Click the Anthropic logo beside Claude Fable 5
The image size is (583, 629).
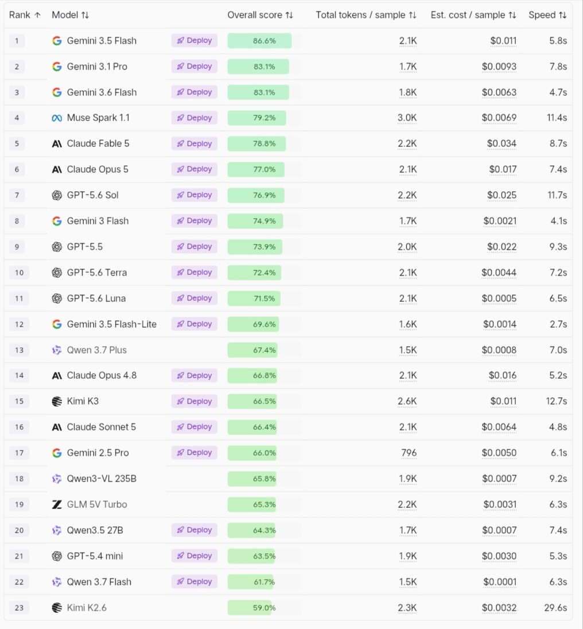pos(57,143)
